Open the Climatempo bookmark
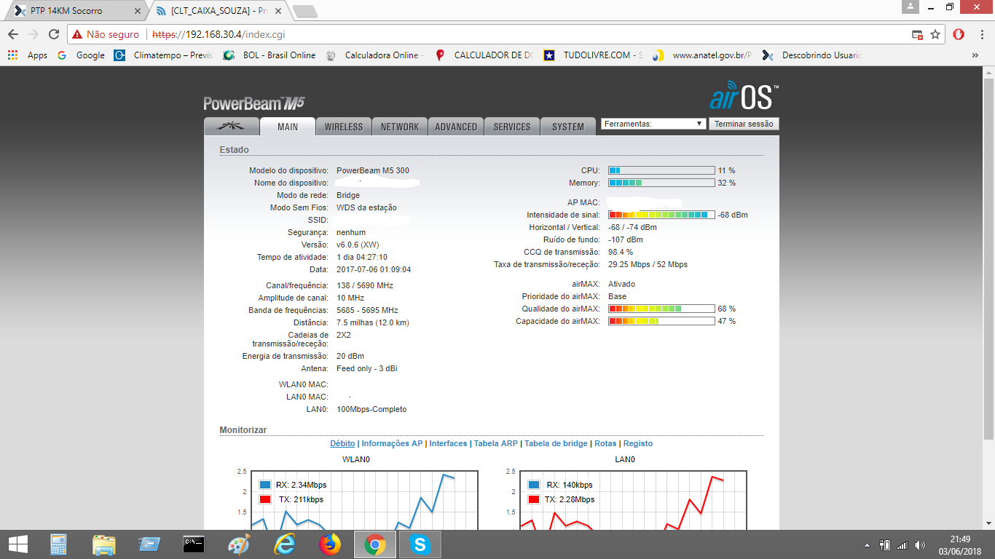Screen dimensions: 995x559 (163, 55)
